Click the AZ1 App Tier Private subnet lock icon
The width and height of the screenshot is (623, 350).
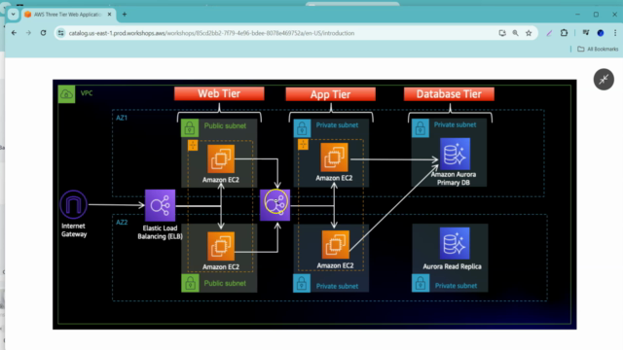(x=302, y=128)
